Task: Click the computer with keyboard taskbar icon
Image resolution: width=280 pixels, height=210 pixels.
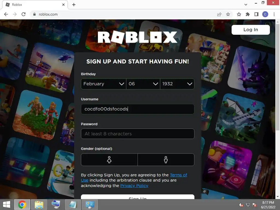Action: [x=56, y=205]
